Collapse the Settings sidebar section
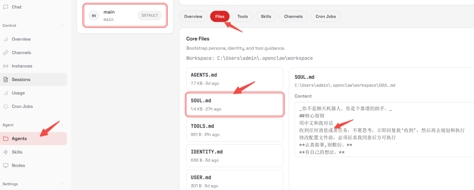 coord(62,184)
